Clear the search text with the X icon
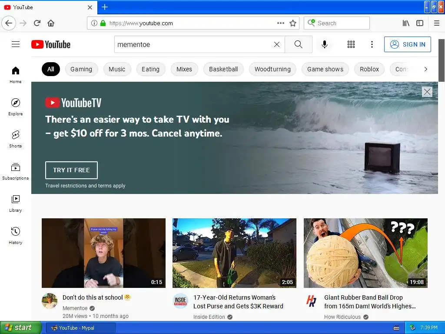 click(277, 44)
